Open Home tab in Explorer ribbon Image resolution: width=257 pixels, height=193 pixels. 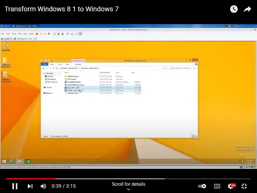pos(52,64)
